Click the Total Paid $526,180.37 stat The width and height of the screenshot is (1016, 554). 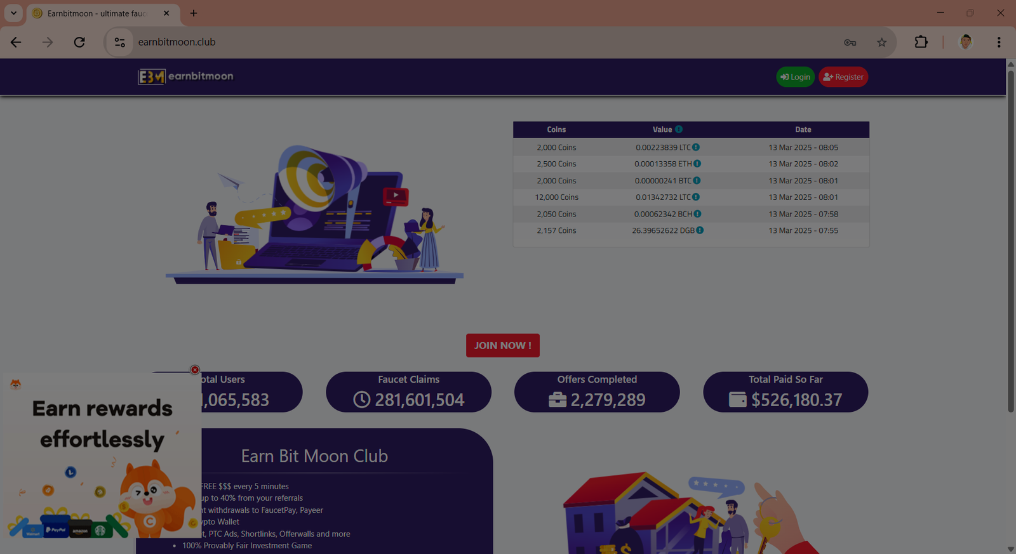coord(785,392)
